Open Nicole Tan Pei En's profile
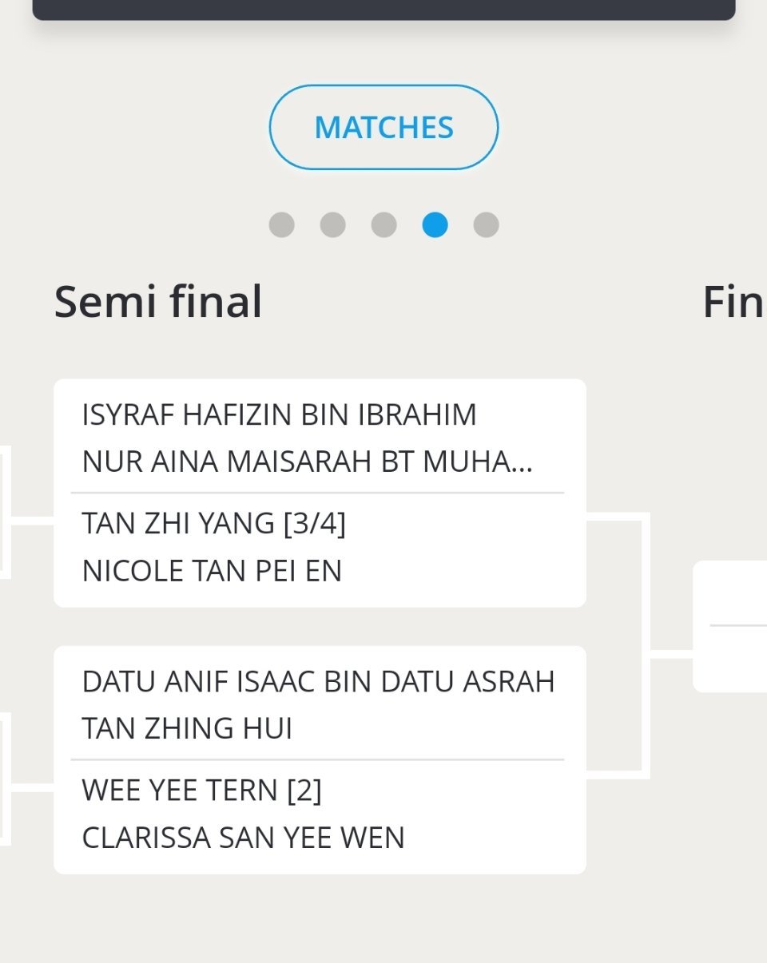This screenshot has width=767, height=963. (x=212, y=571)
